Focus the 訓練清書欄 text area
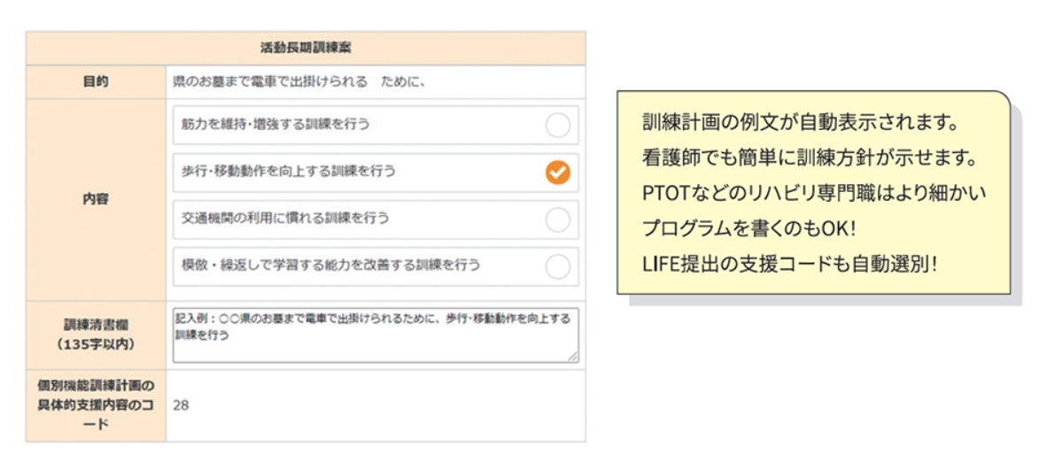 375,335
